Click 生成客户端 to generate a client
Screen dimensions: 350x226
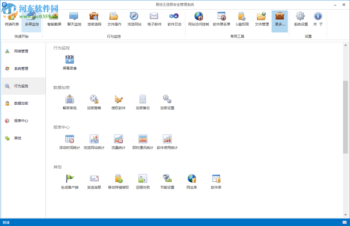pyautogui.click(x=70, y=181)
